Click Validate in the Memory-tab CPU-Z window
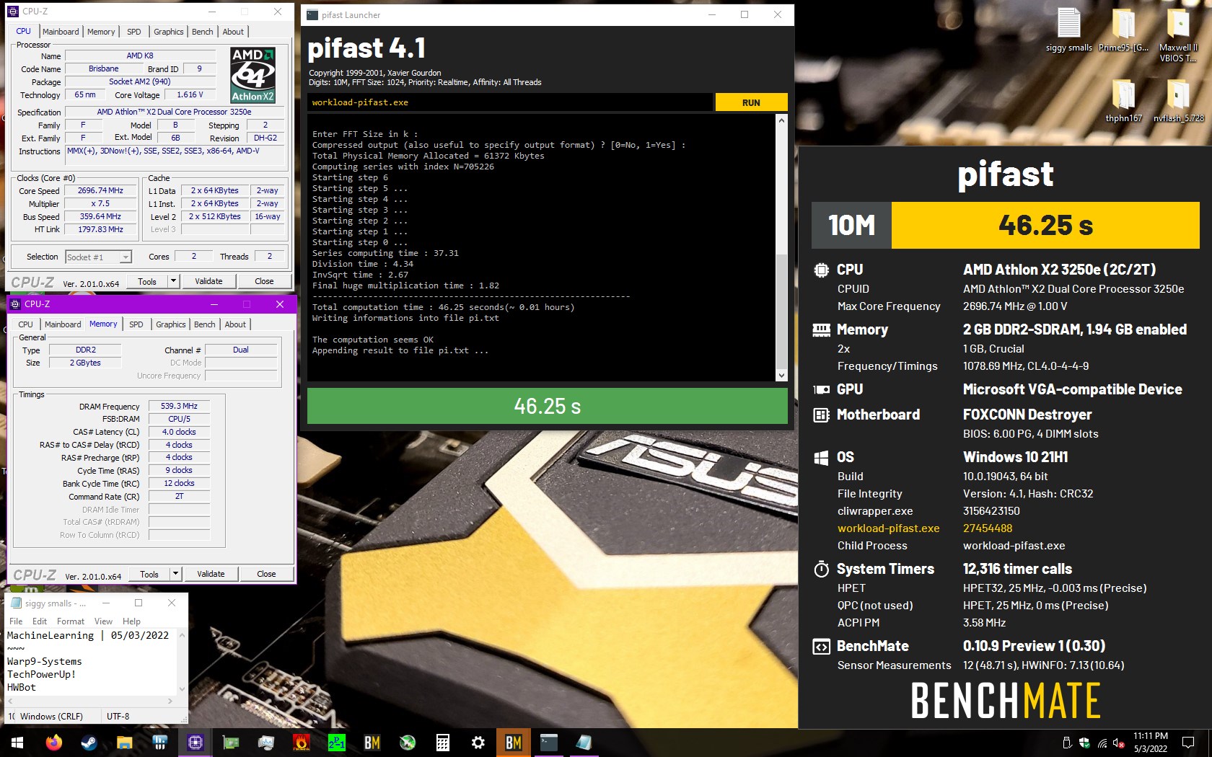This screenshot has height=757, width=1212. (x=211, y=574)
